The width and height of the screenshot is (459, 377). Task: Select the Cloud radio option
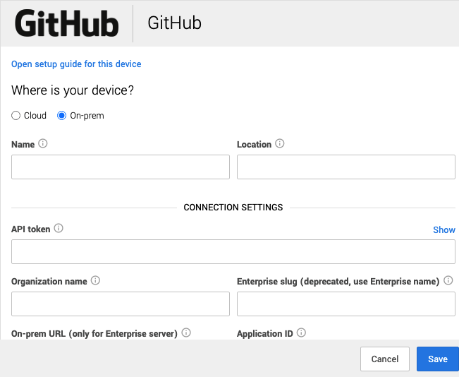(x=16, y=116)
